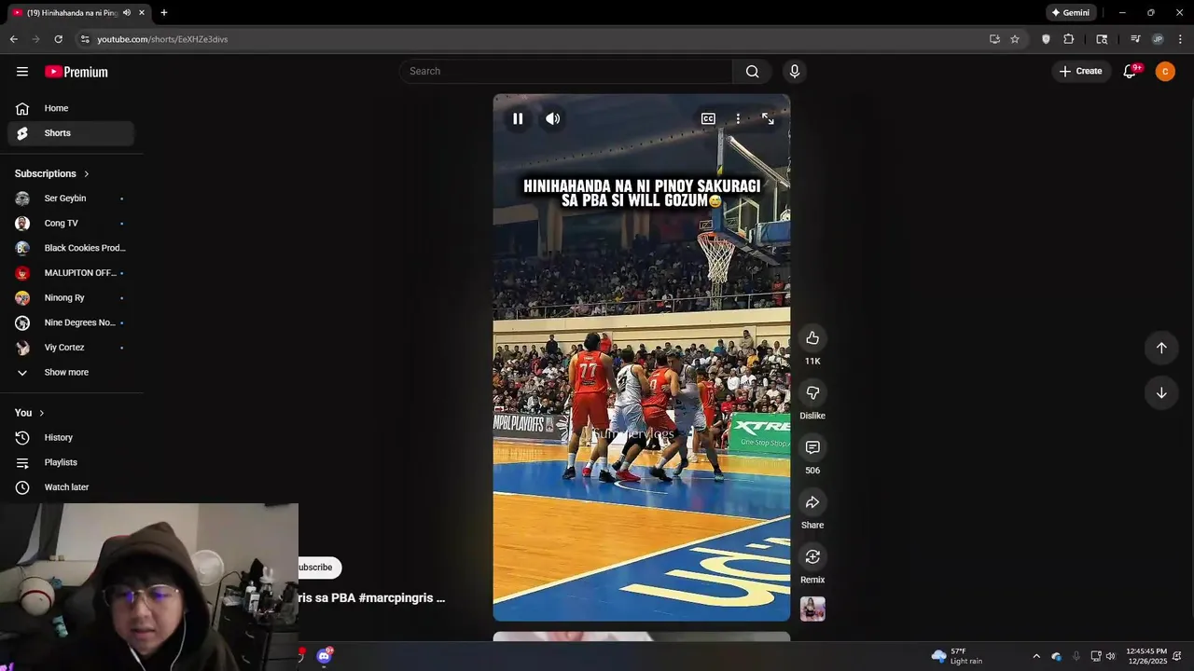Go to next Short with down arrow
The height and width of the screenshot is (671, 1194).
point(1161,393)
